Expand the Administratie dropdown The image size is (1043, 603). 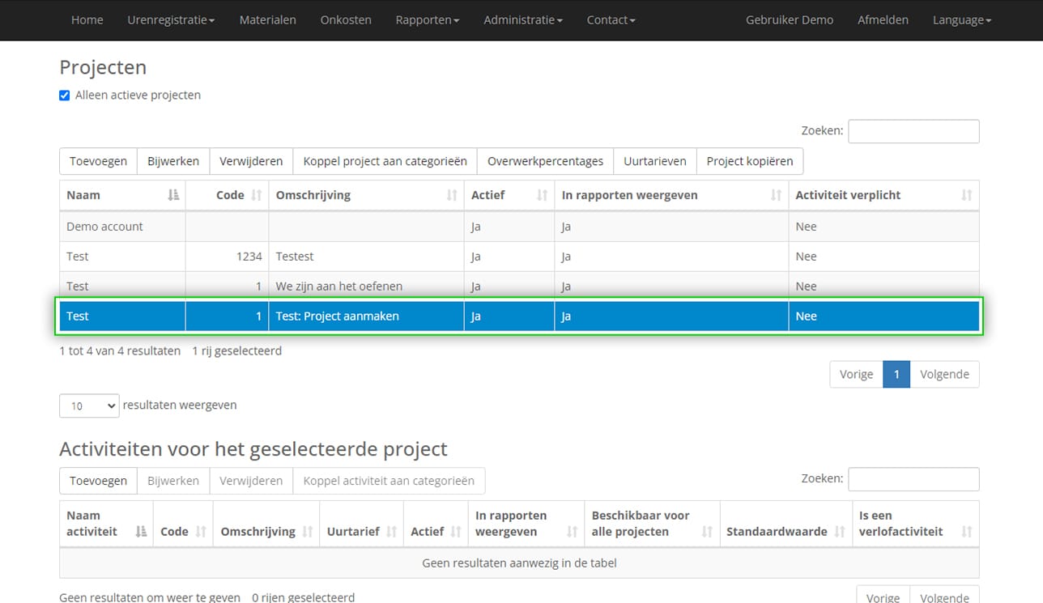pos(522,19)
